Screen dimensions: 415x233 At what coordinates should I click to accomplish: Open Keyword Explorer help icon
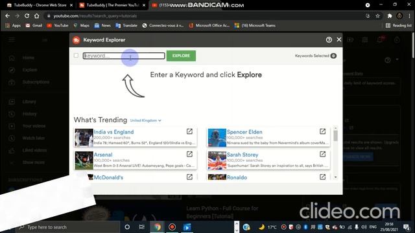[329, 40]
